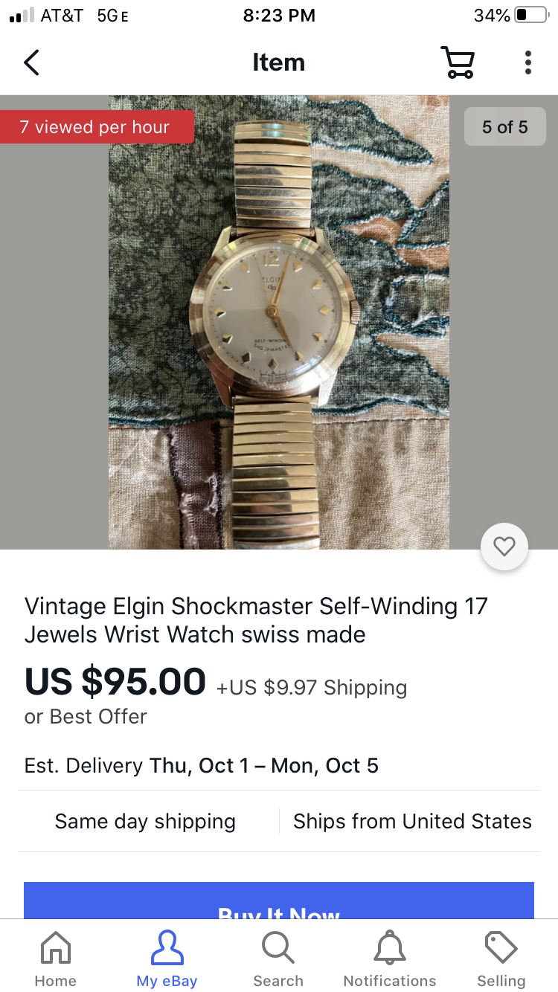558x992 pixels.
Task: Tap the Buy It Now button
Action: tap(279, 901)
